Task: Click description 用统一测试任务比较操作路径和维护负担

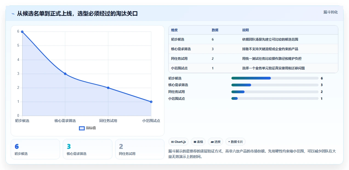Action: click(x=272, y=59)
